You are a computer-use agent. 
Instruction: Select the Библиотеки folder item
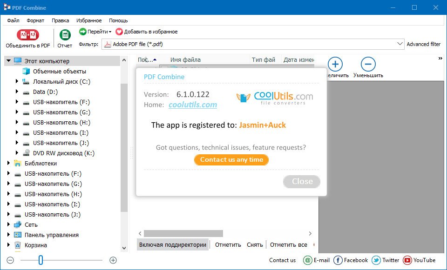coord(41,163)
